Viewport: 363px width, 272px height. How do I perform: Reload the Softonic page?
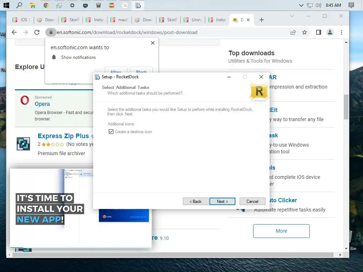point(37,32)
